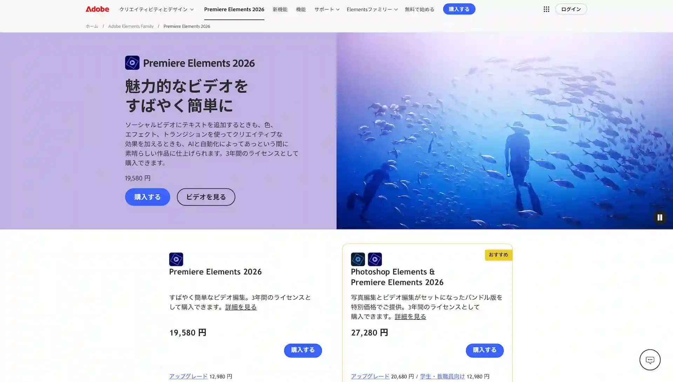Viewport: 673px width, 382px height.
Task: Click the ログイン button
Action: tap(571, 9)
